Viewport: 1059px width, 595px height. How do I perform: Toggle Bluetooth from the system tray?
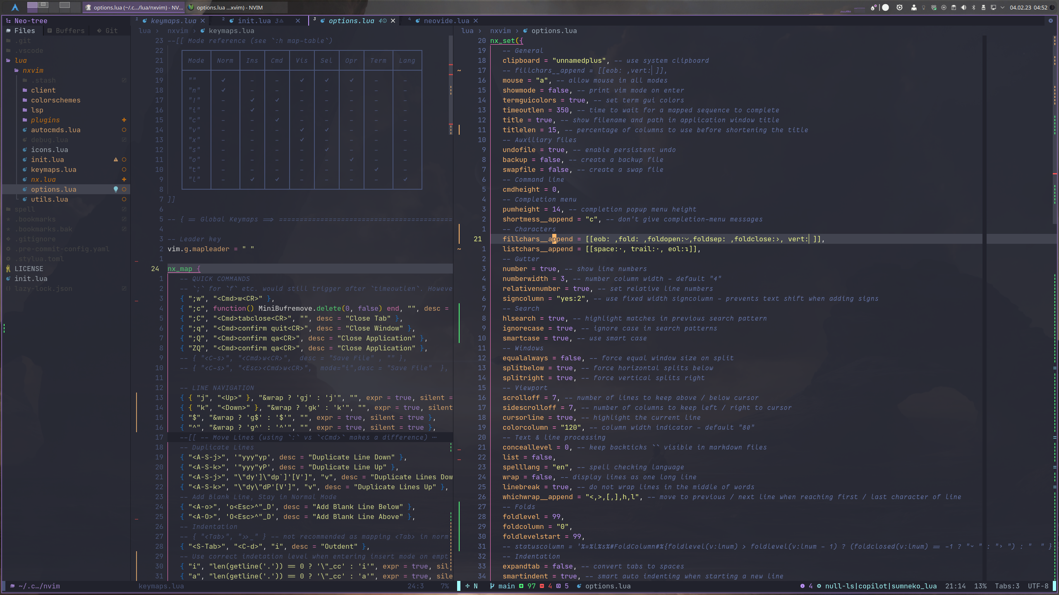click(x=974, y=7)
